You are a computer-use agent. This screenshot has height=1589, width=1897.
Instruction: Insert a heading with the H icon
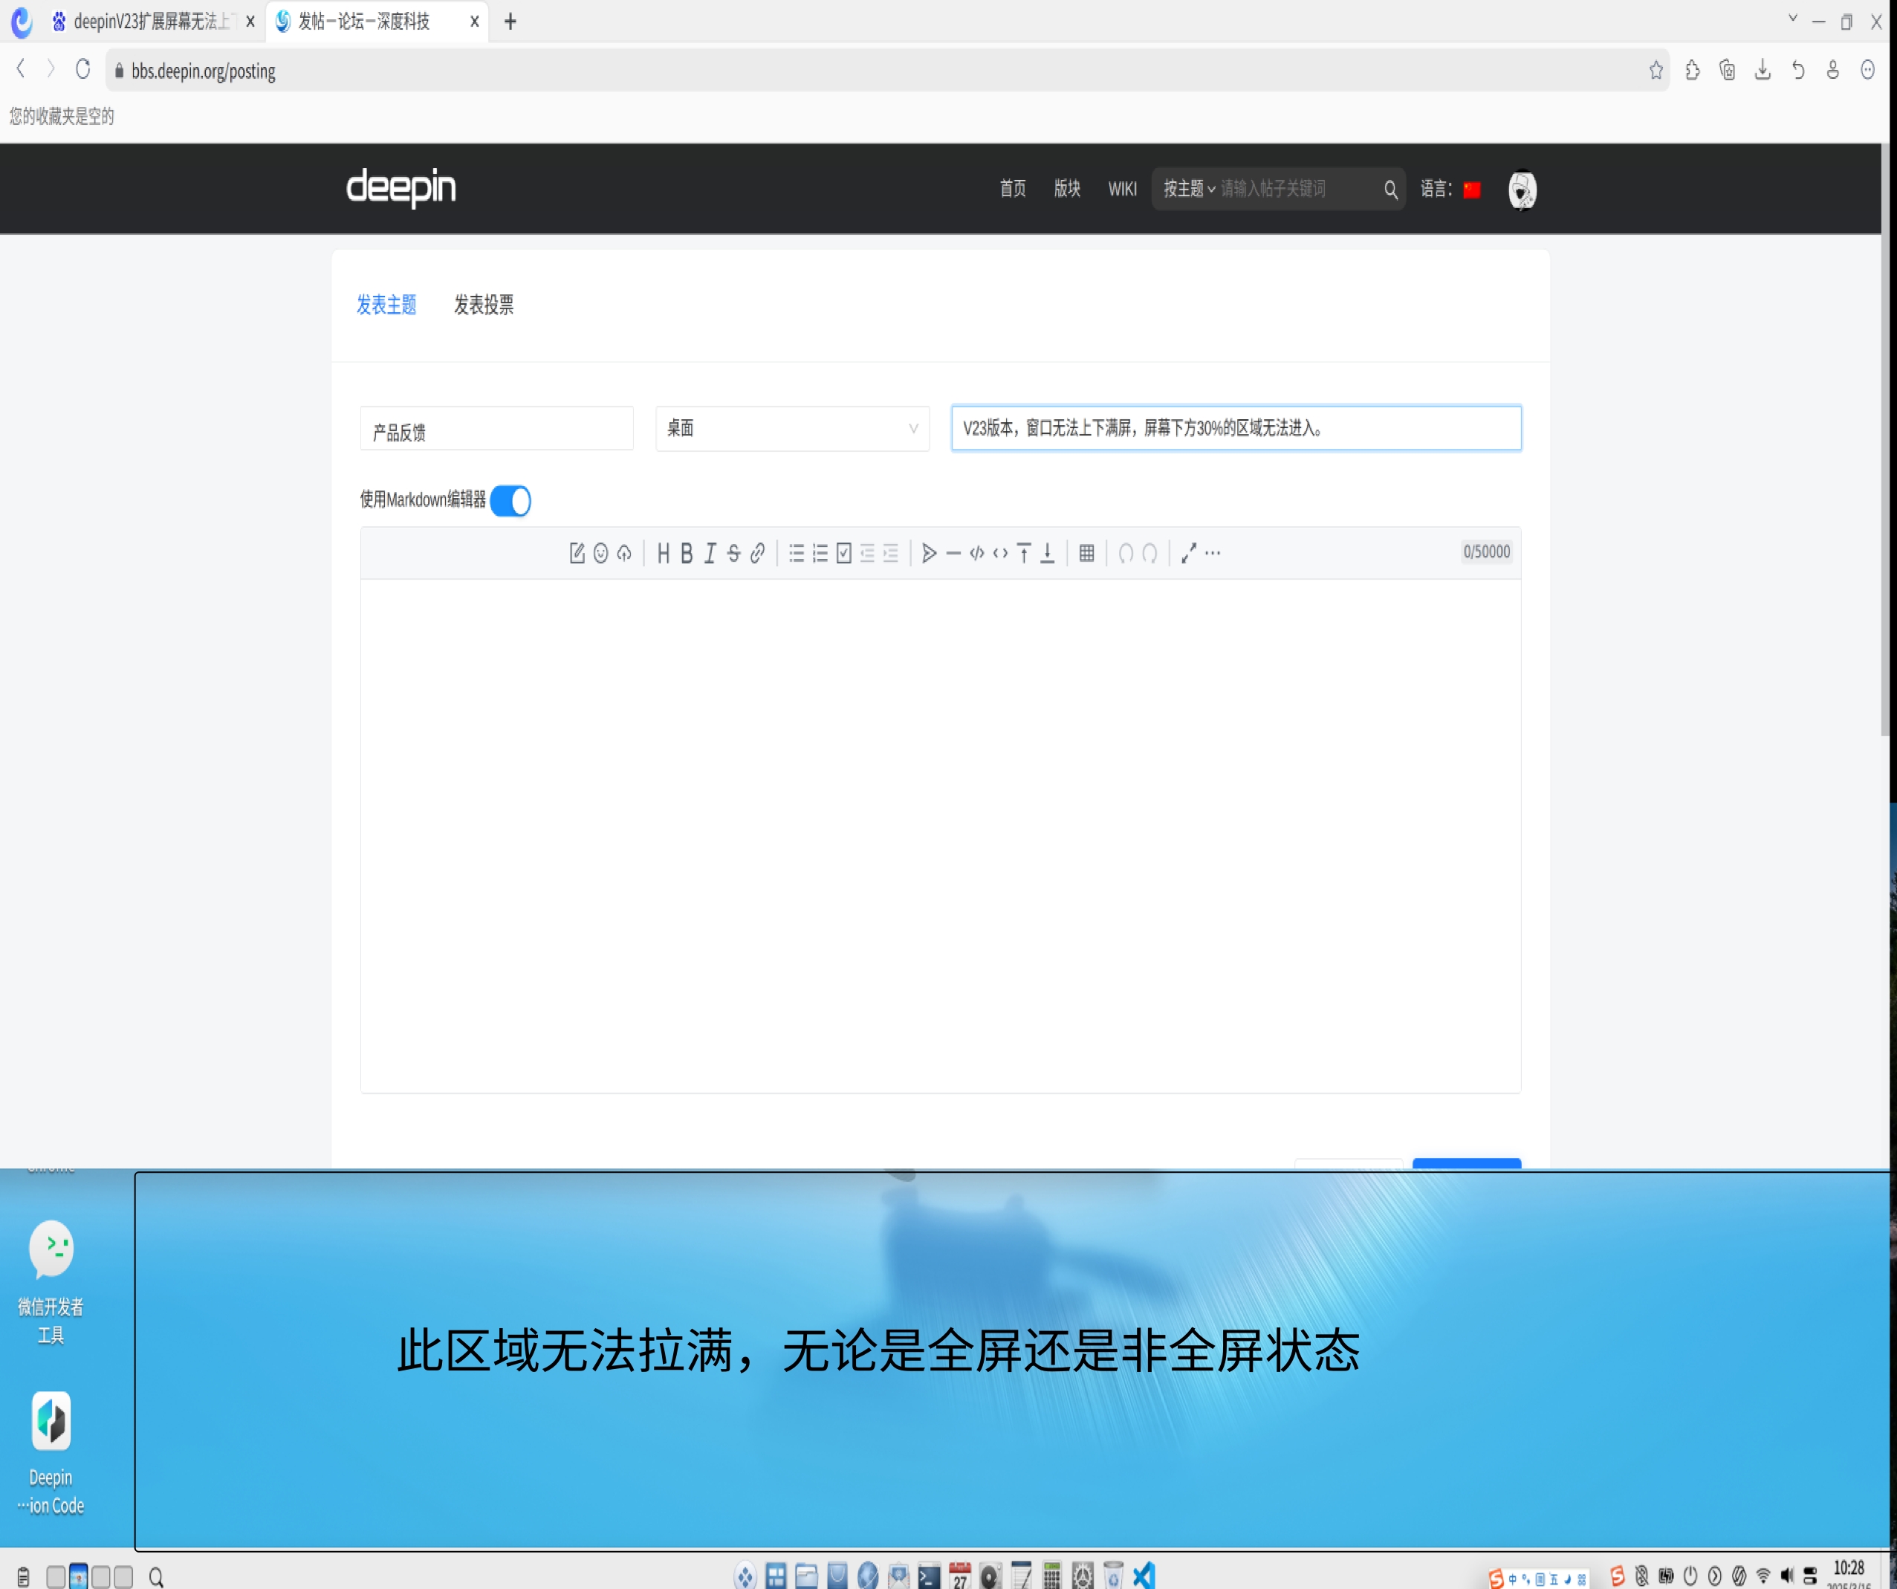click(x=663, y=553)
